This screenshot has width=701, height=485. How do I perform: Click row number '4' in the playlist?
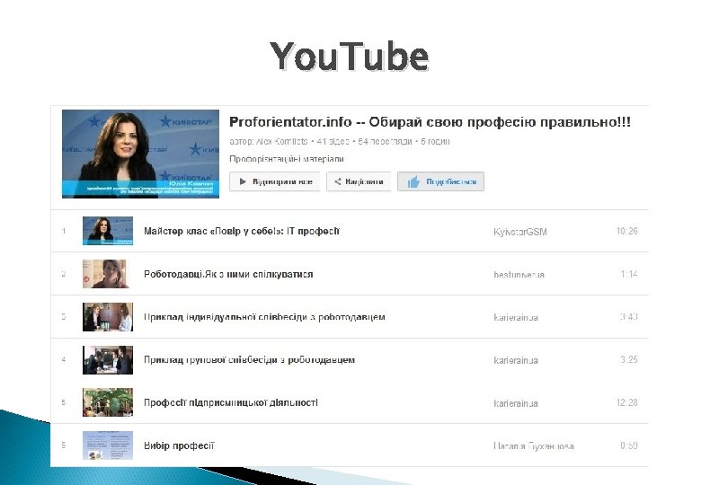pyautogui.click(x=64, y=359)
